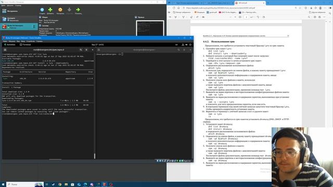Click the browser refresh button
Screen dimensions: 333x187
click(x=174, y=8)
